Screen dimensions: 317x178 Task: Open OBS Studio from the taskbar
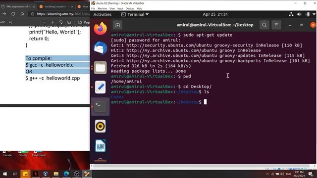pos(76,174)
